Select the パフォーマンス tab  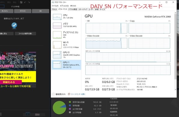click(x=62, y=9)
